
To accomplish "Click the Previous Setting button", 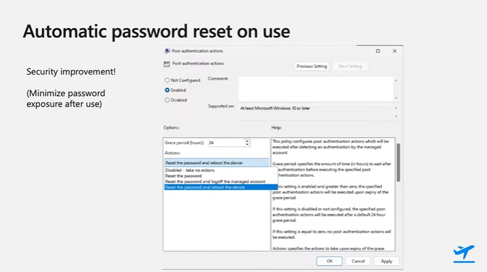I will coord(312,66).
